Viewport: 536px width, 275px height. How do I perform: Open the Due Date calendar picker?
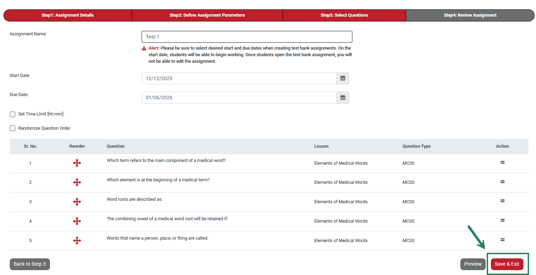tap(343, 97)
